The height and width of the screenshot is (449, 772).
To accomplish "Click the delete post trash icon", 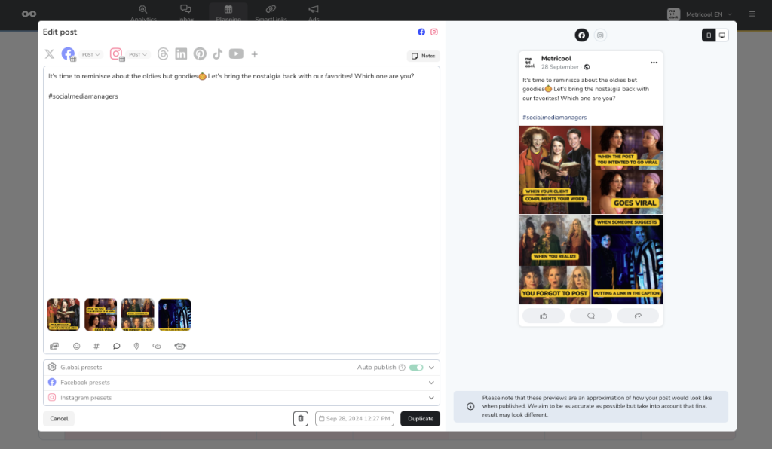I will 301,419.
